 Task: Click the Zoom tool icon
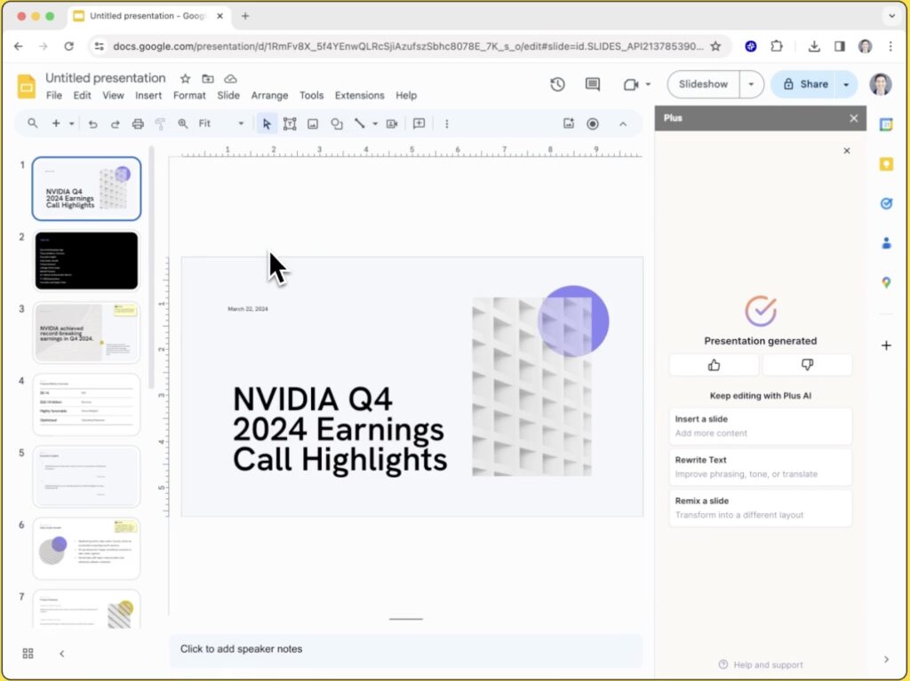(183, 123)
